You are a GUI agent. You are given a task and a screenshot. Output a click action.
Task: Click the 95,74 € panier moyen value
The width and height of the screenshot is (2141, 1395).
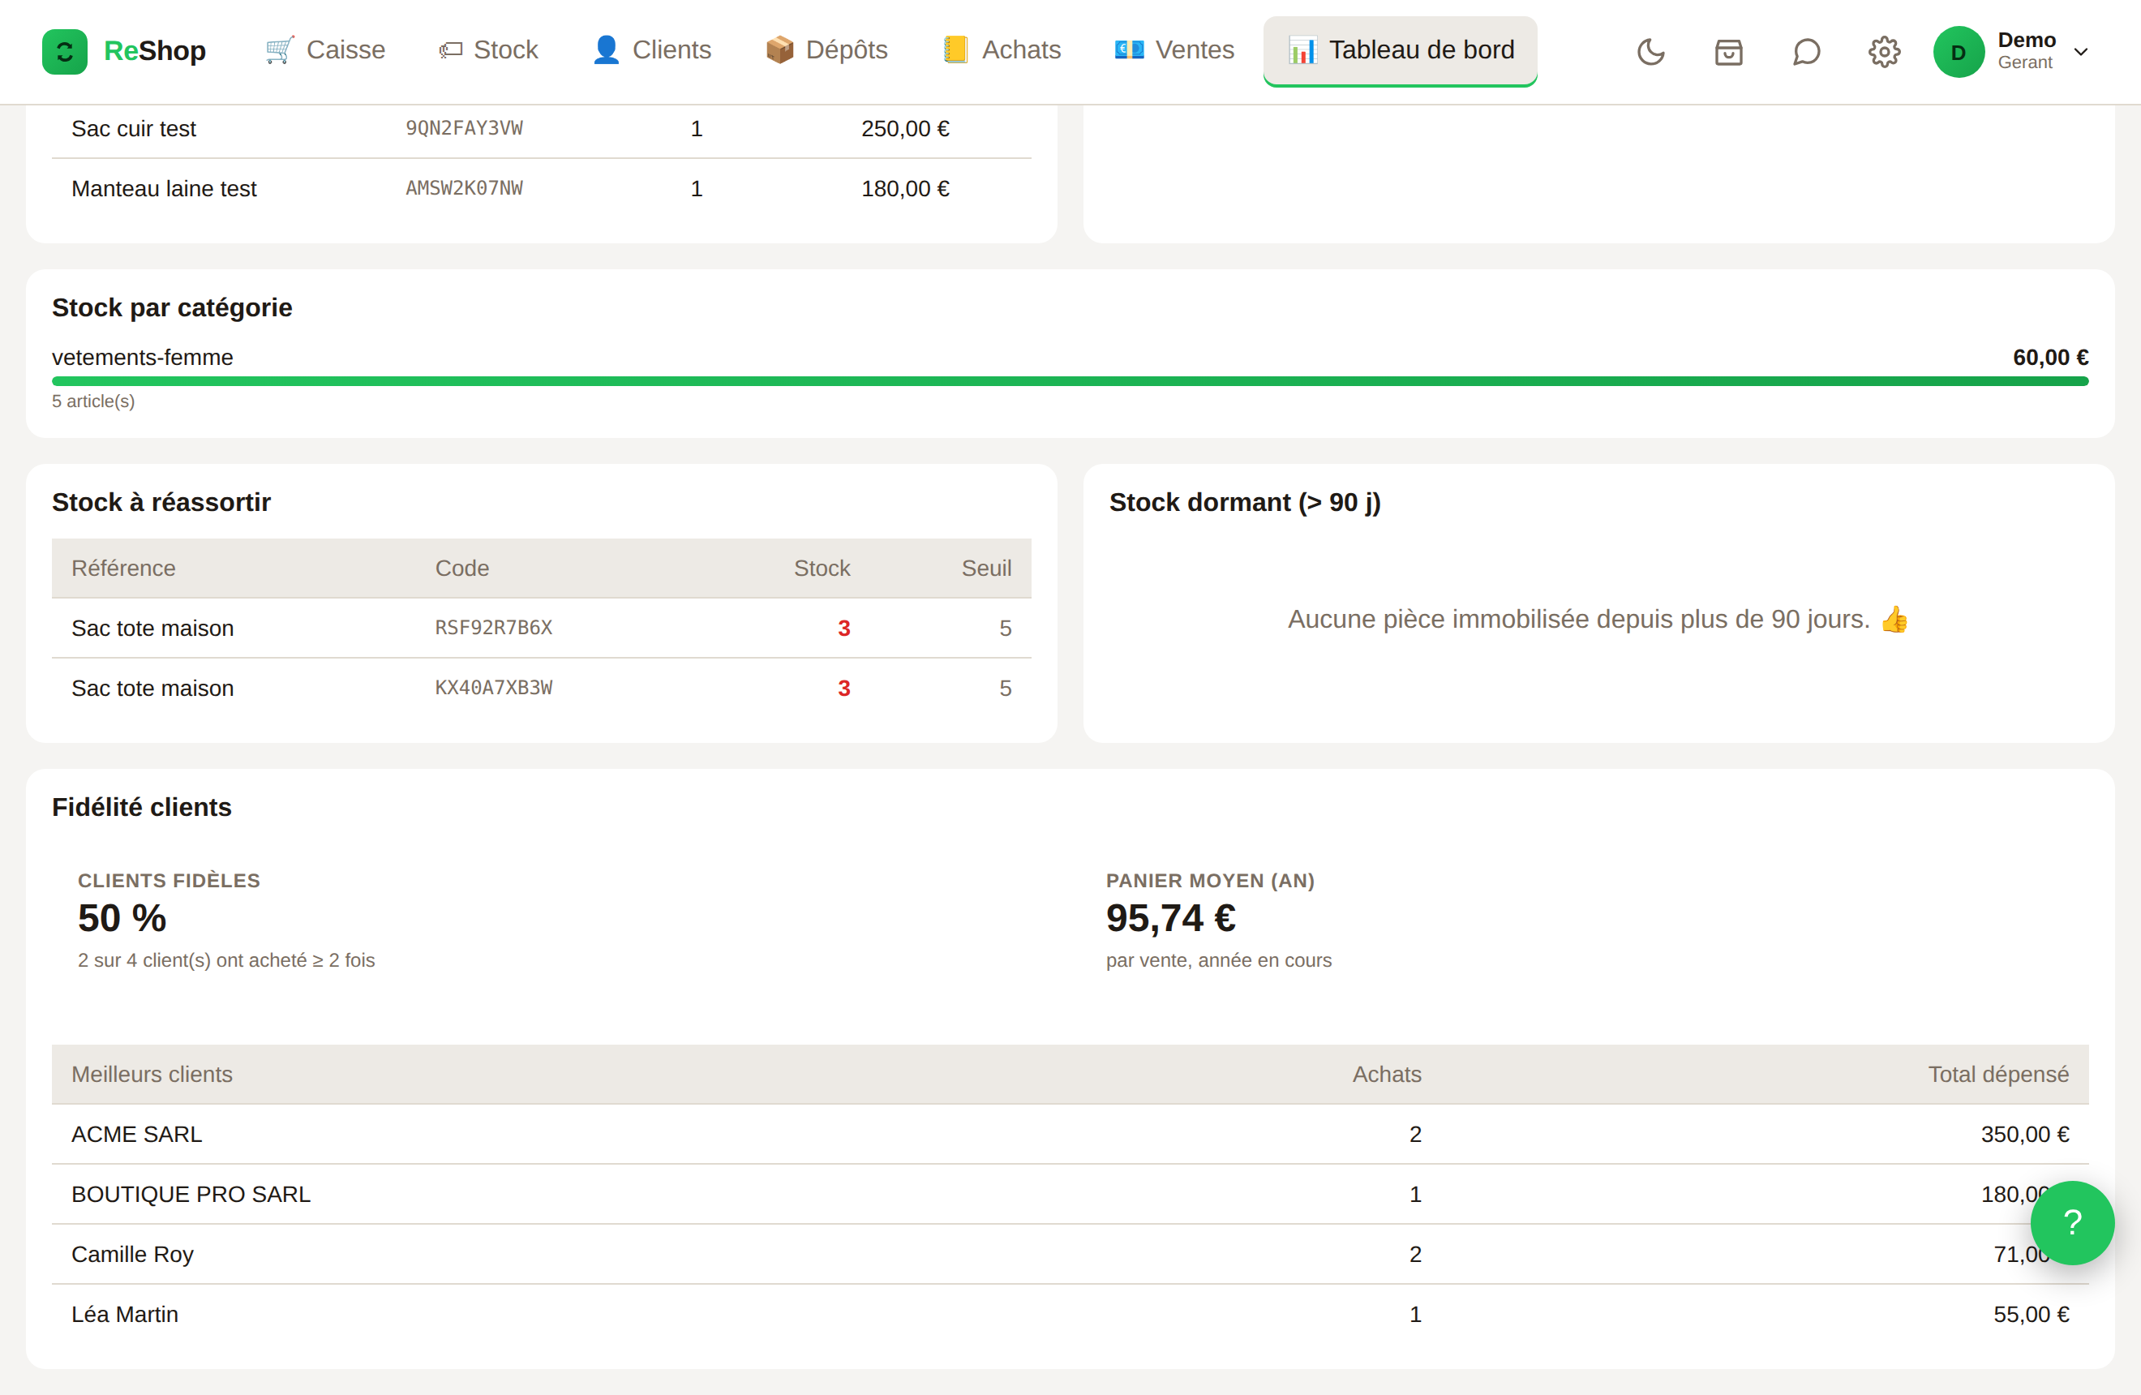tap(1170, 918)
